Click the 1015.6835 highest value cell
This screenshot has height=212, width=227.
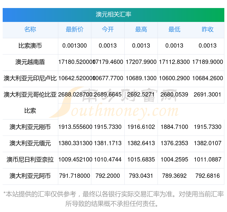[x=141, y=160]
